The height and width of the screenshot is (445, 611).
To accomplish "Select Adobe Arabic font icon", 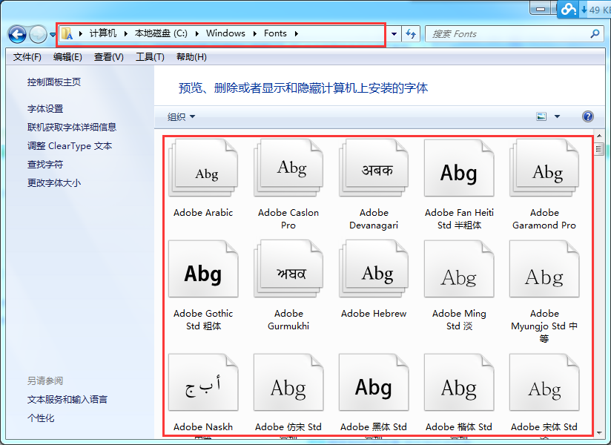I will (203, 168).
